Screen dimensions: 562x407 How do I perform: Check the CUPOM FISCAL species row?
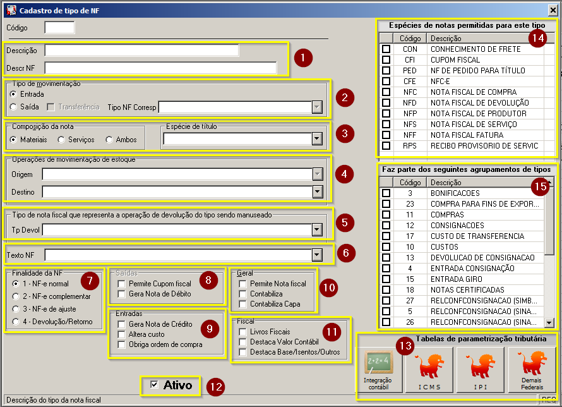(386, 59)
